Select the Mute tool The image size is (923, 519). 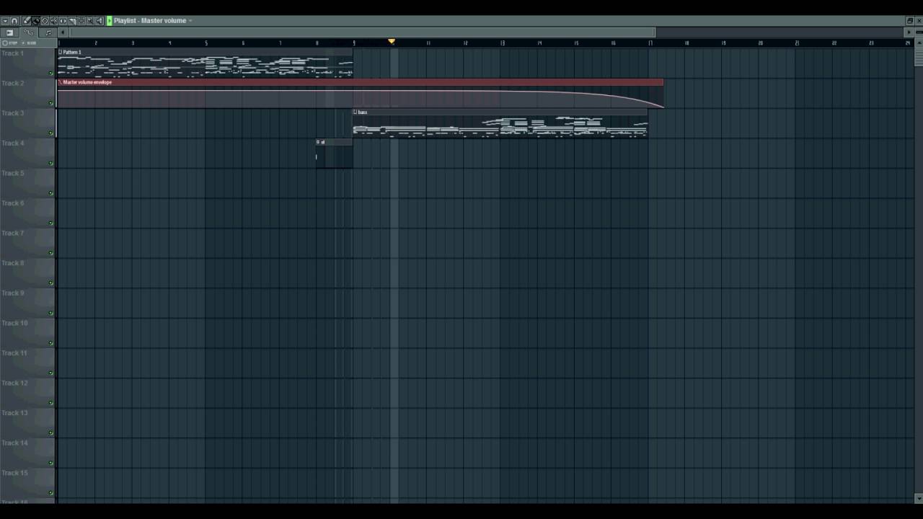click(x=54, y=21)
